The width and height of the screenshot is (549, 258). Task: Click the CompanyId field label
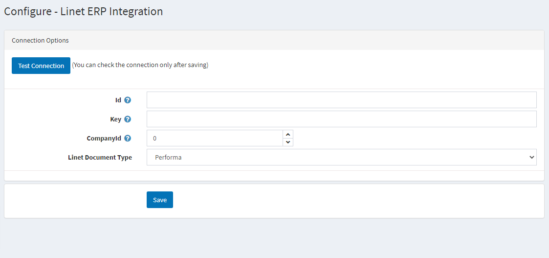104,138
